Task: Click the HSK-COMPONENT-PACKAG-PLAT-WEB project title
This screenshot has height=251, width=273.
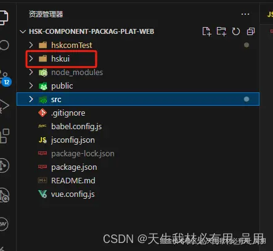Action: point(92,31)
